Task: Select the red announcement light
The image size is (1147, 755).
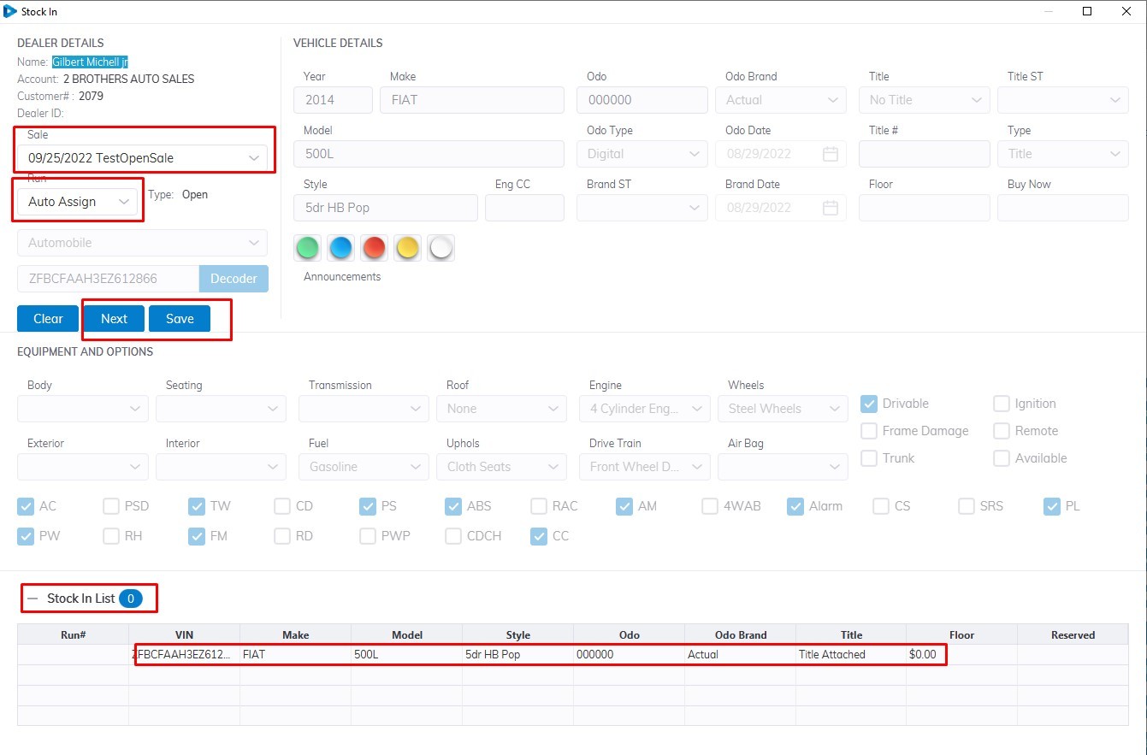Action: (x=374, y=248)
